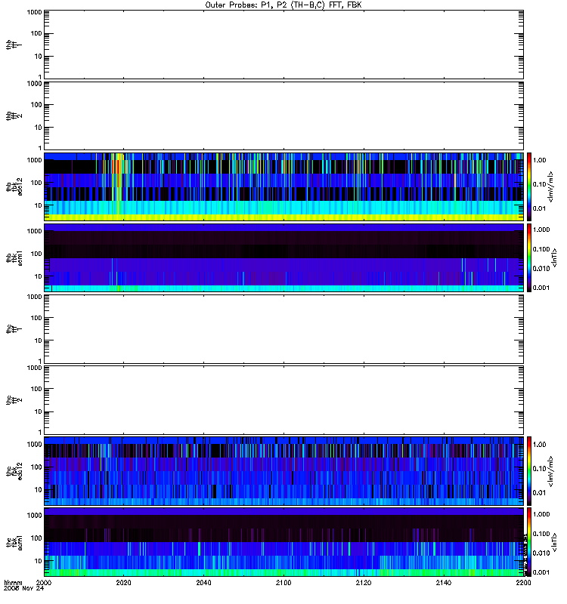Click the 2100 time axis label
The width and height of the screenshot is (567, 604).
click(x=283, y=583)
